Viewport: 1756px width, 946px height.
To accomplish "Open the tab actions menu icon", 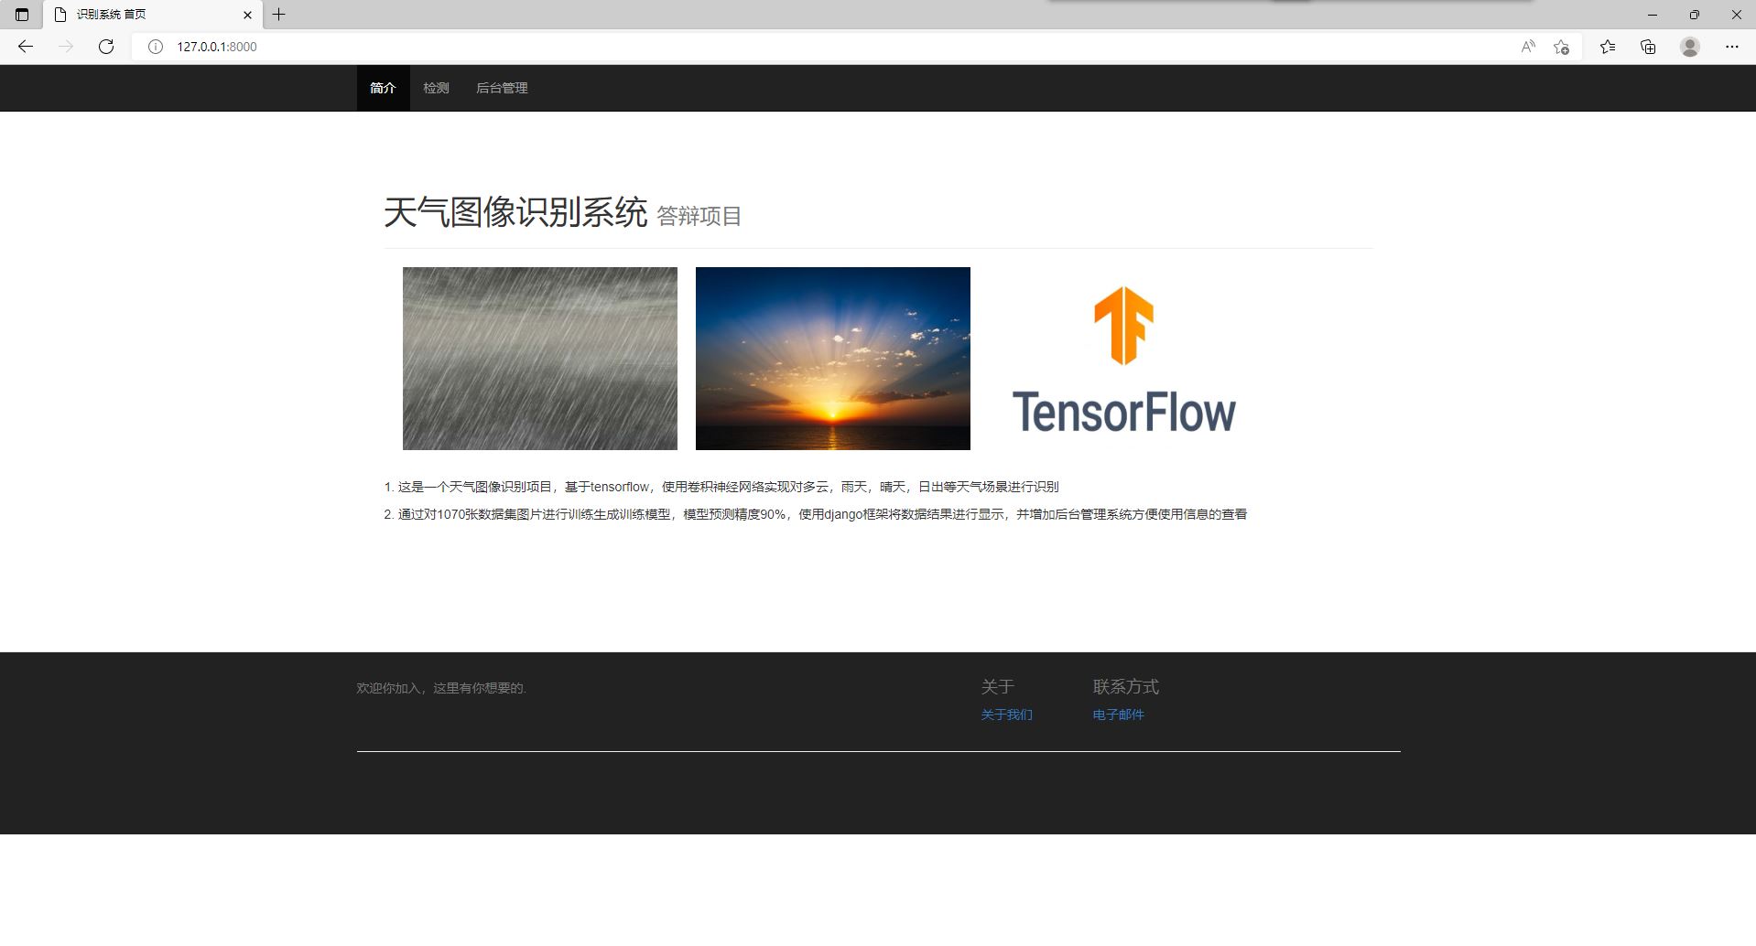I will [x=22, y=15].
